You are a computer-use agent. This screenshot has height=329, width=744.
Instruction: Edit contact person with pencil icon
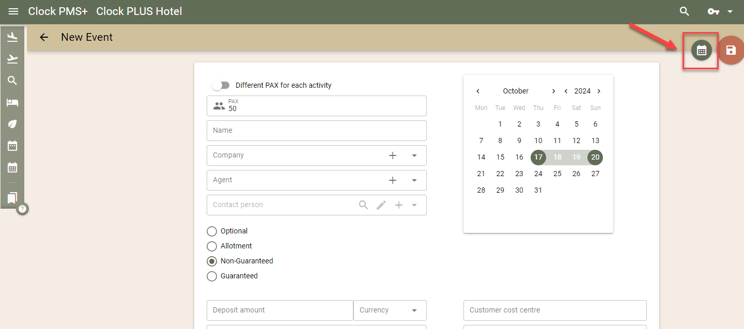click(x=381, y=205)
